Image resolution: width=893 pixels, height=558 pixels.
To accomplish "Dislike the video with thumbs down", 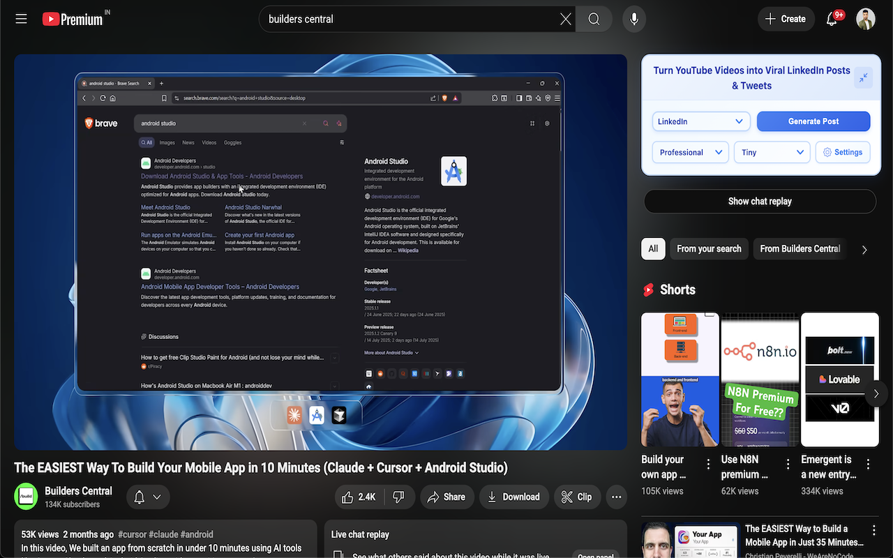I will pos(399,497).
